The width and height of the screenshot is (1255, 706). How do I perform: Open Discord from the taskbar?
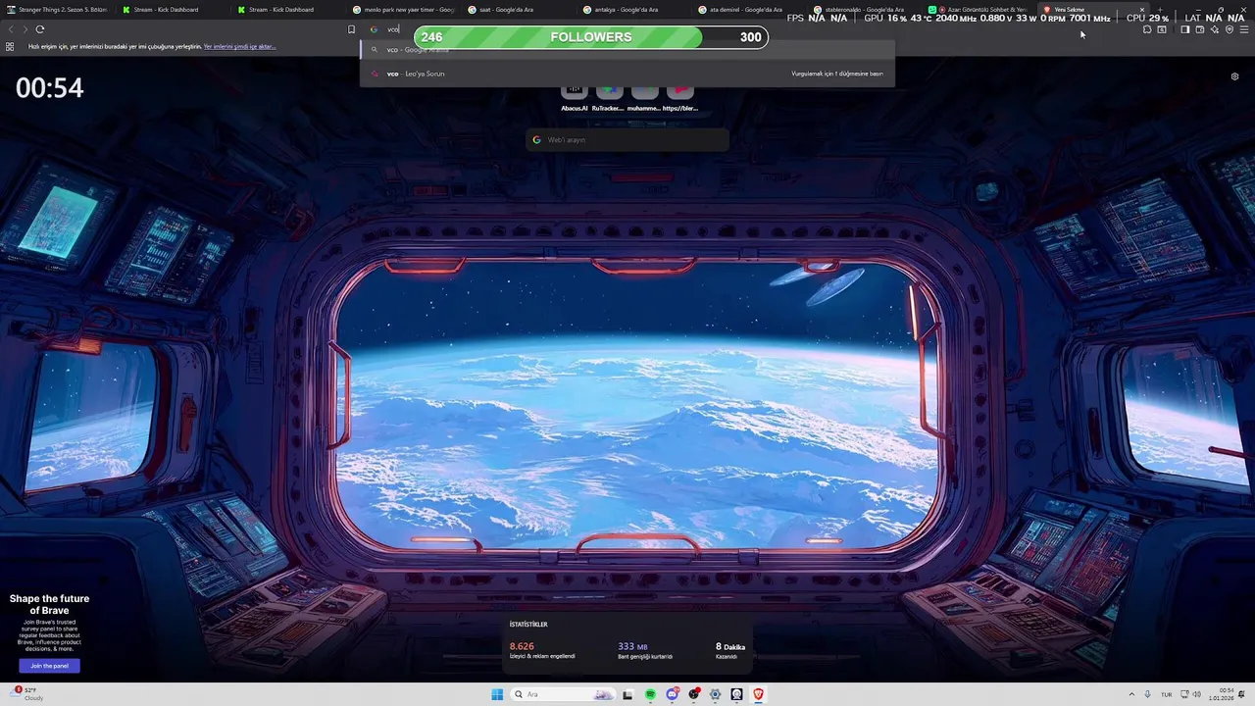point(672,694)
